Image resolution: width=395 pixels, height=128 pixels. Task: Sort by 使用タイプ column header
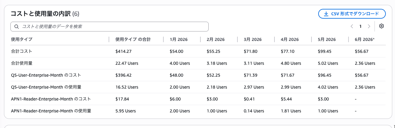click(22, 39)
